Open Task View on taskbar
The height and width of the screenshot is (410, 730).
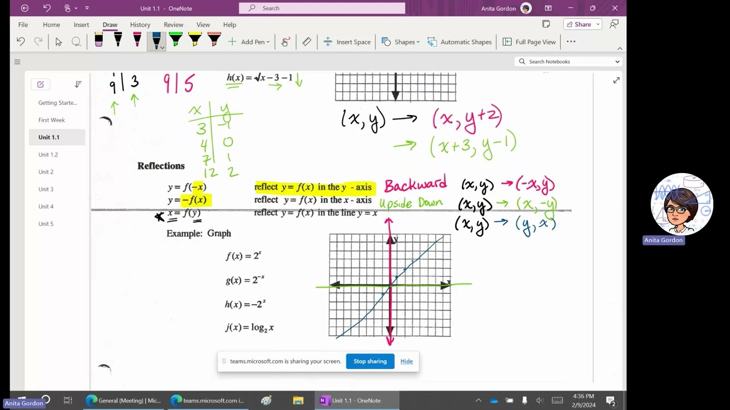point(68,400)
